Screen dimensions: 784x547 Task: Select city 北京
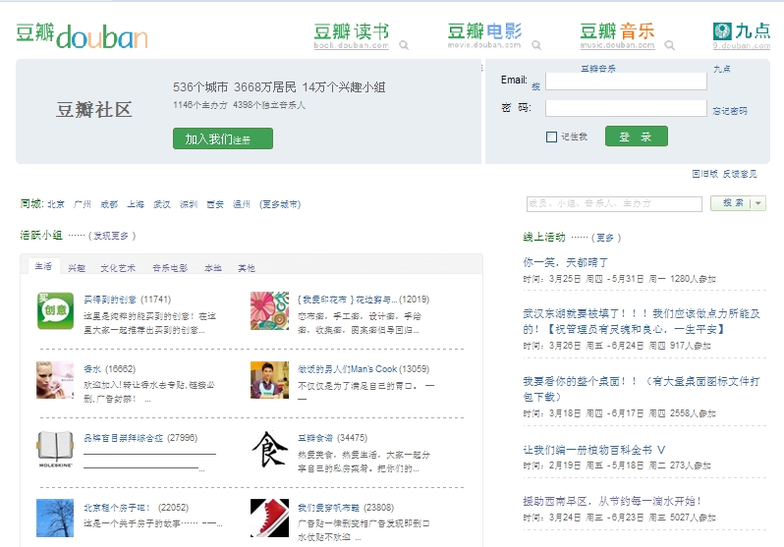[56, 204]
